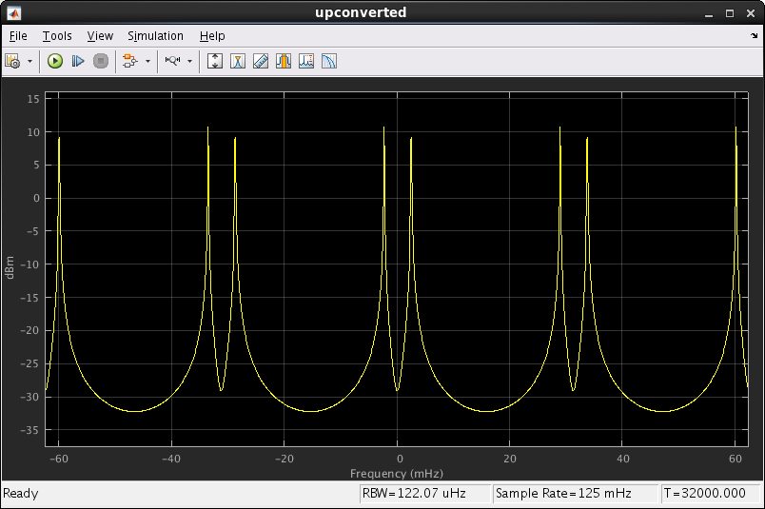Click the Sample Rate status bar field
Viewport: 765px width, 509px height.
[x=575, y=494]
